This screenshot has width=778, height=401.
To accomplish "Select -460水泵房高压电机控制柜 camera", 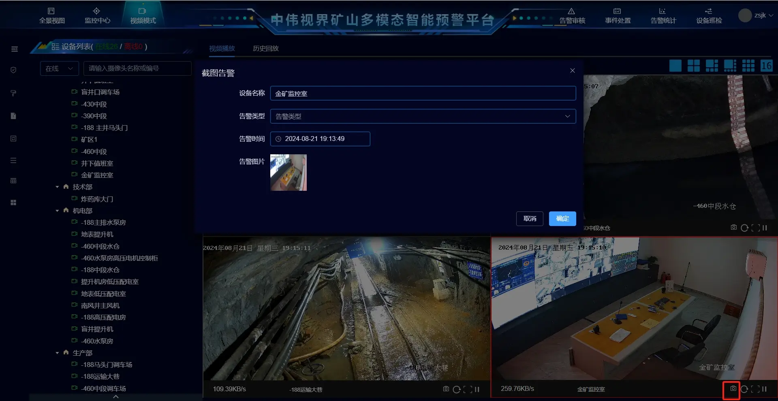I will tap(119, 258).
